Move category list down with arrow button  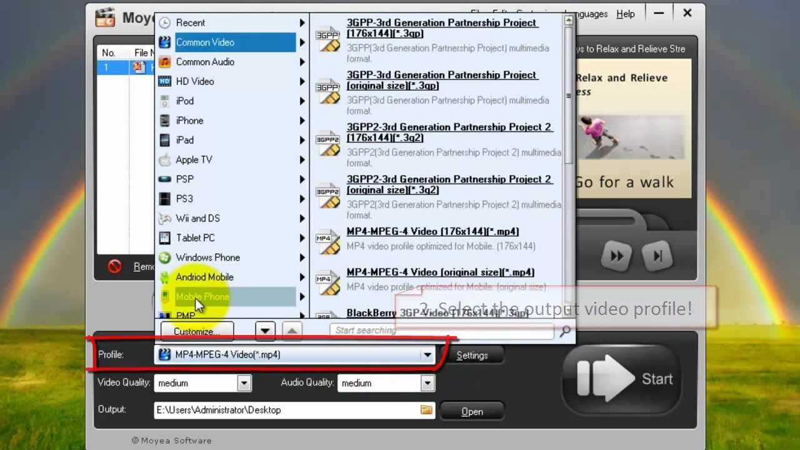(265, 331)
